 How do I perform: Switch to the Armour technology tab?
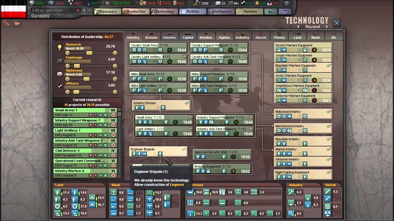(x=151, y=36)
